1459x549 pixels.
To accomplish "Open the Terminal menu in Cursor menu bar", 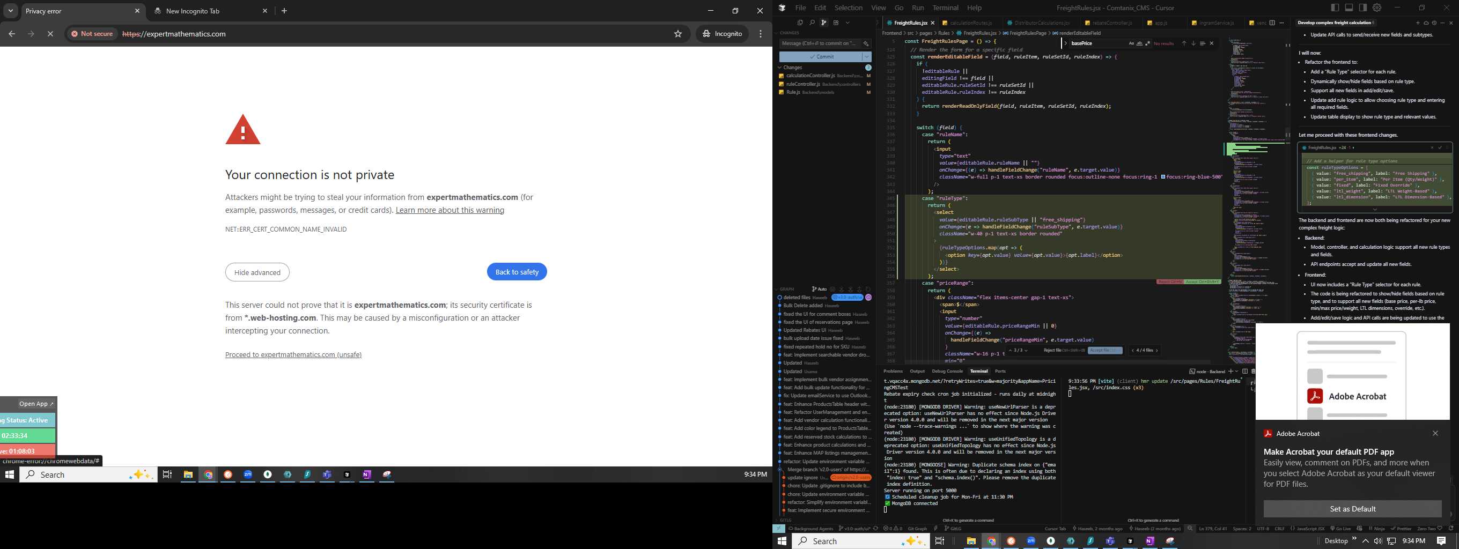I will click(945, 8).
